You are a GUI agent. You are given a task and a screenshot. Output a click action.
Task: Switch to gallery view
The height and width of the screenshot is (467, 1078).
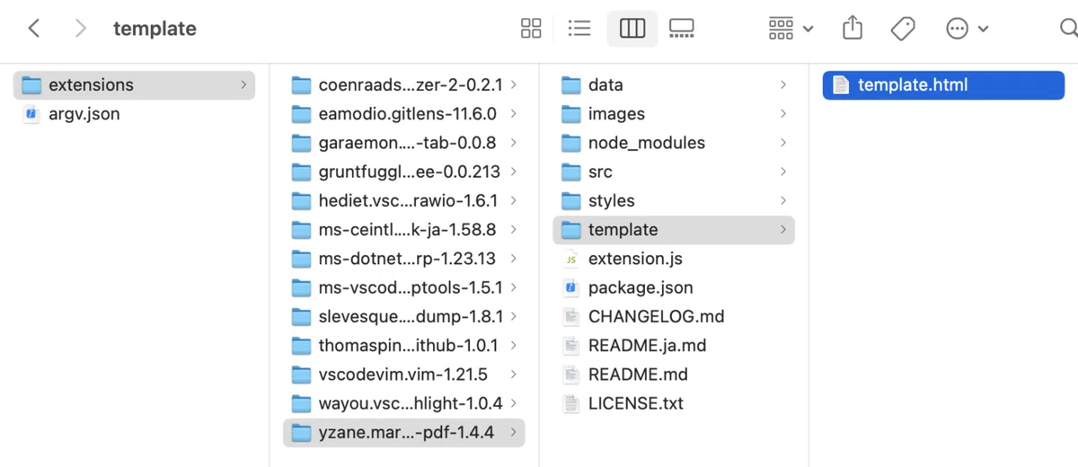tap(682, 29)
